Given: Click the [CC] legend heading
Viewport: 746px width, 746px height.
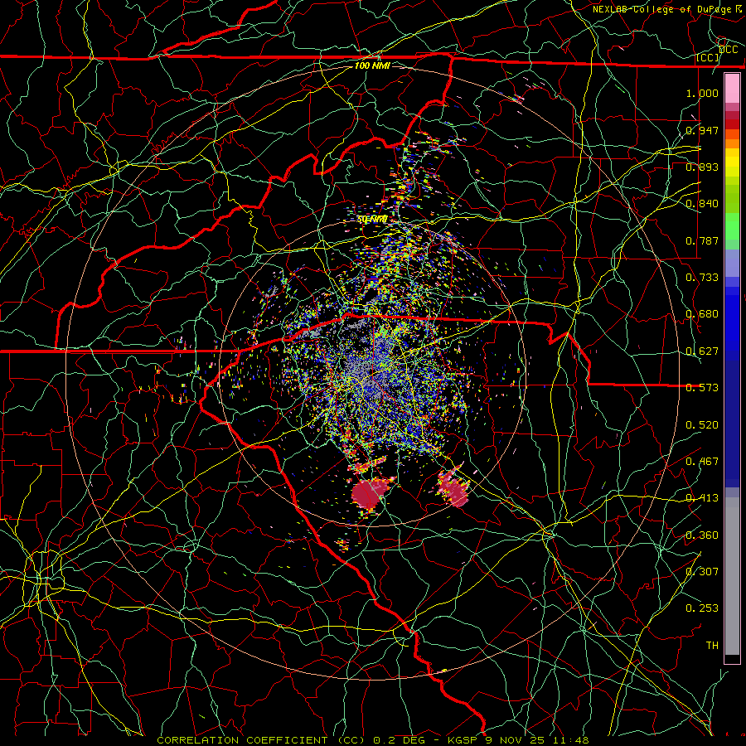Looking at the screenshot, I should (708, 57).
